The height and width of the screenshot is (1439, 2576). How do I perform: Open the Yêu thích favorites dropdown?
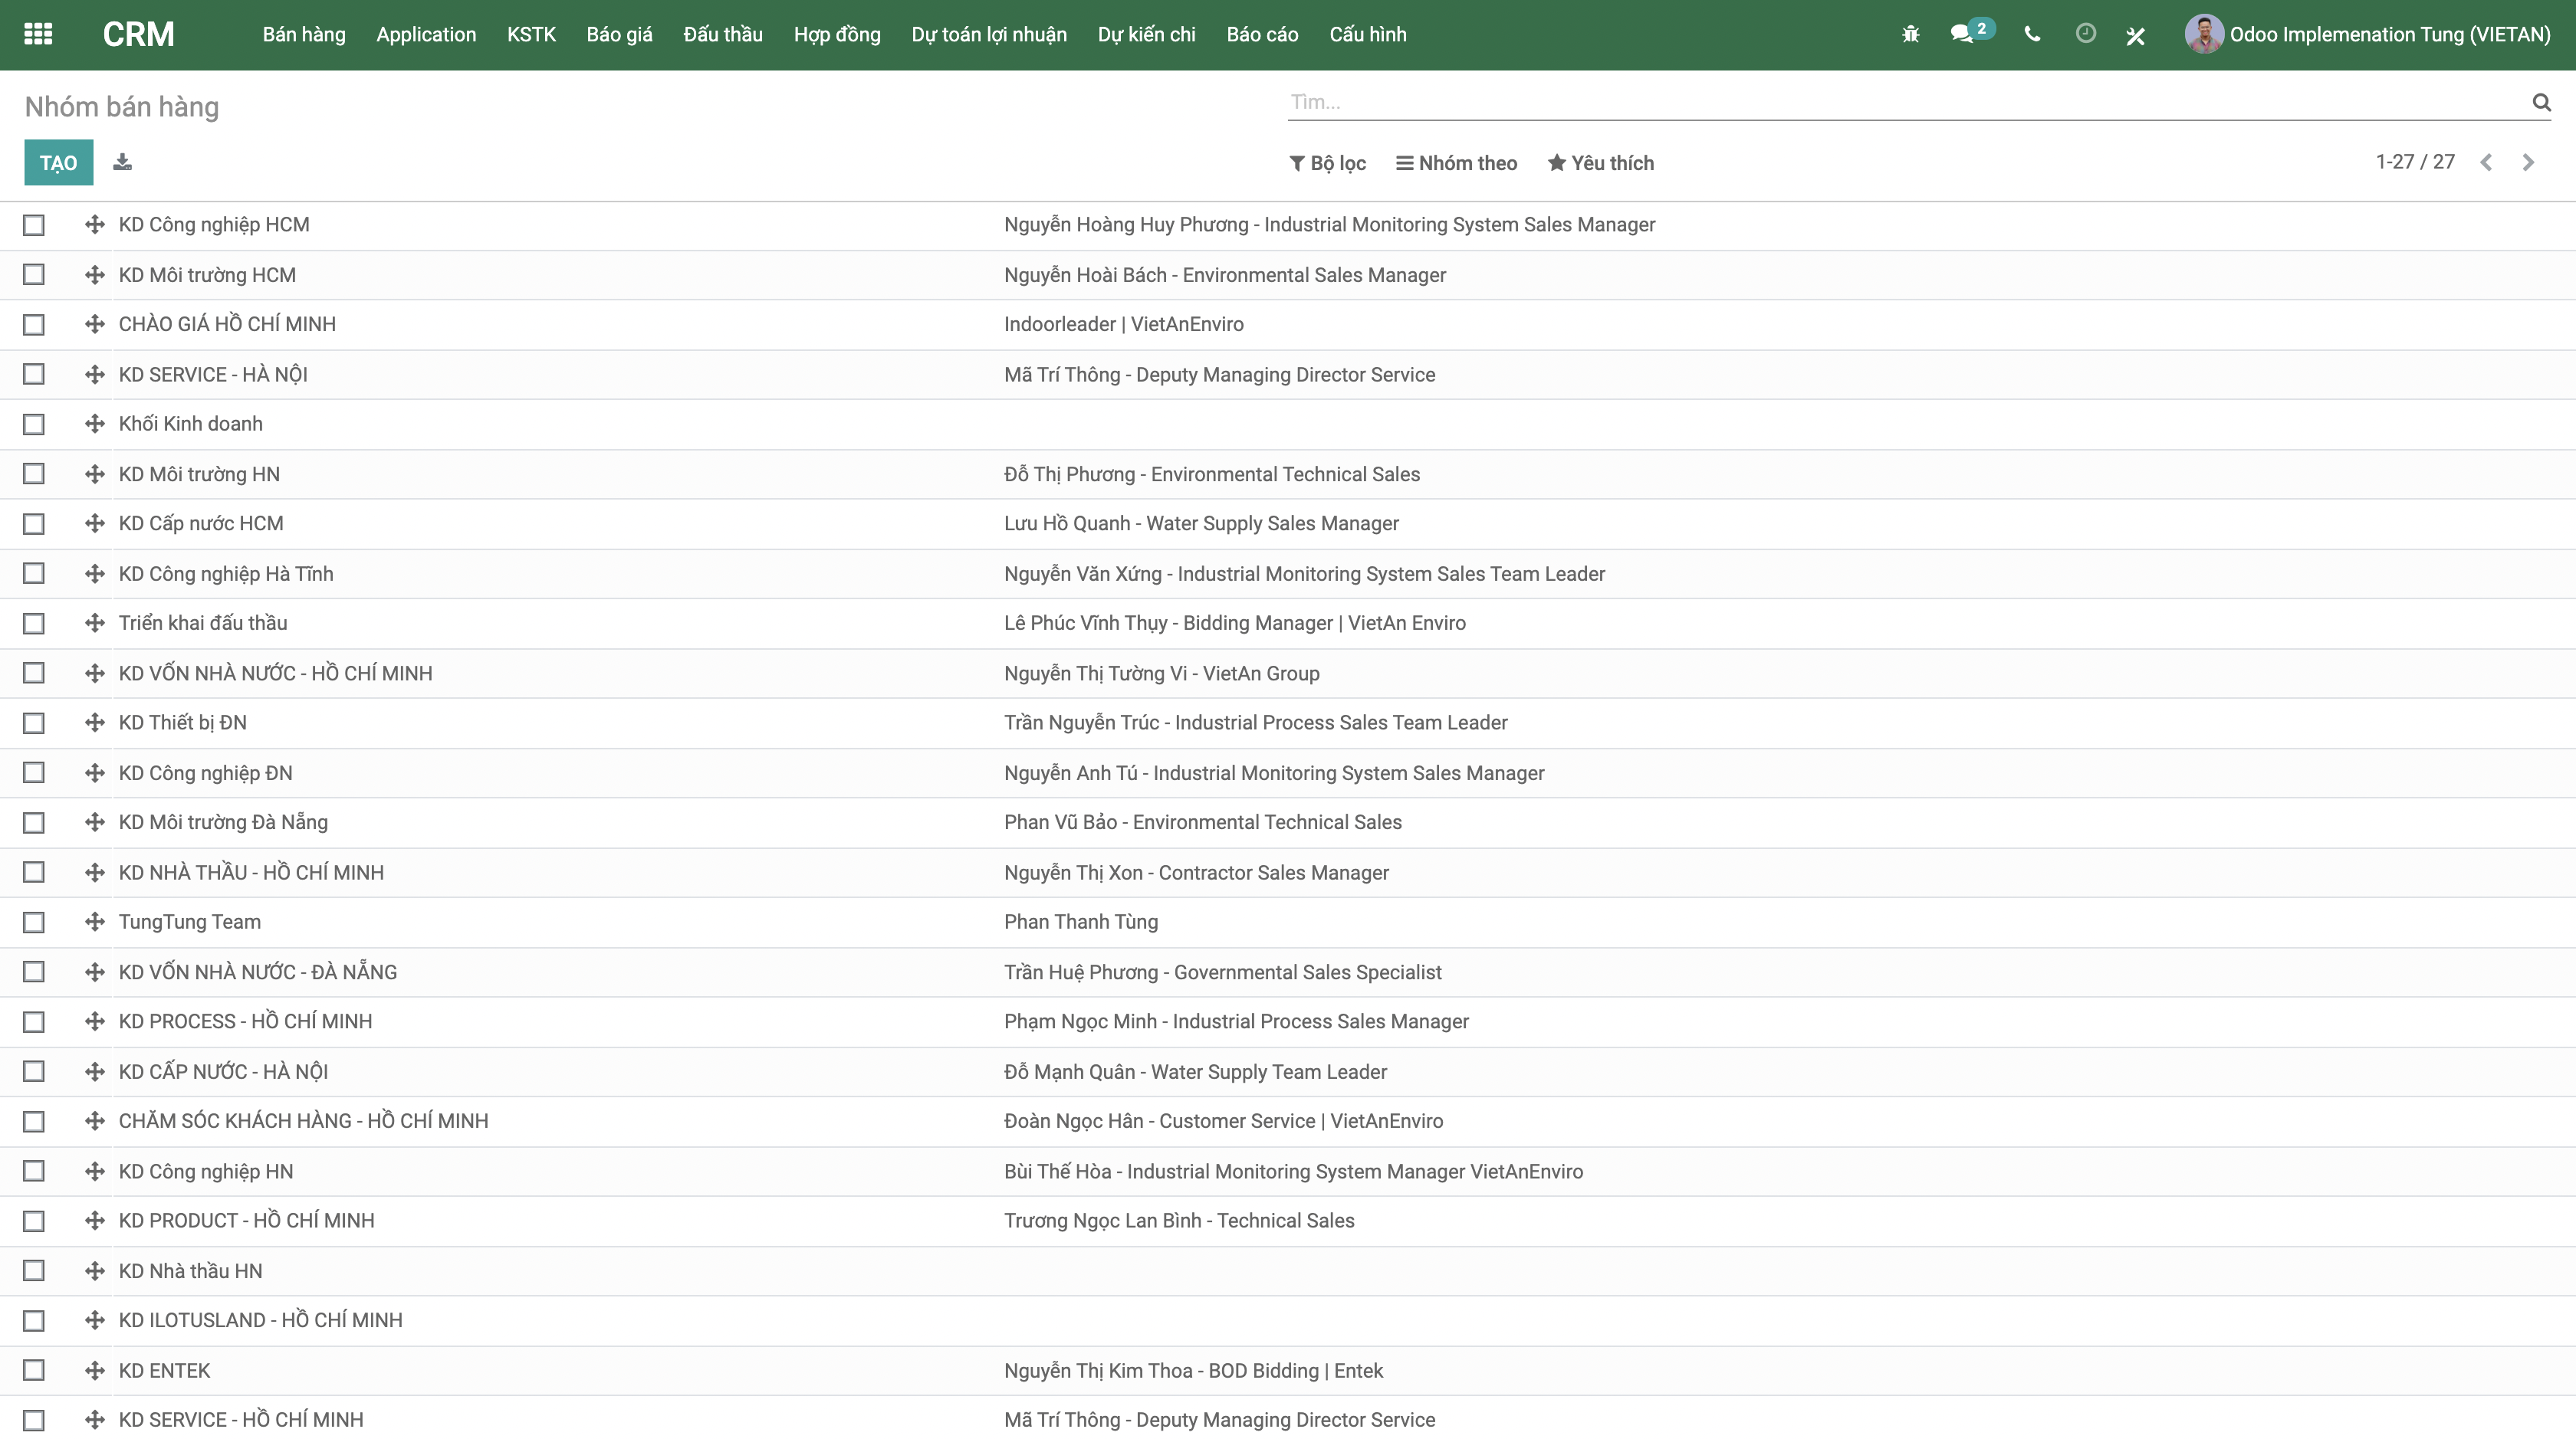pos(1600,163)
